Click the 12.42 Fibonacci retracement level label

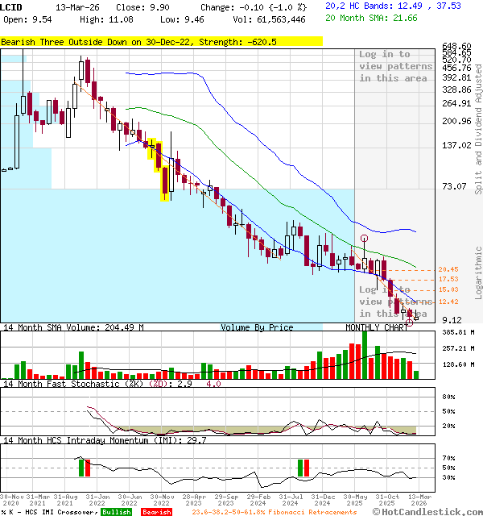[x=448, y=302]
